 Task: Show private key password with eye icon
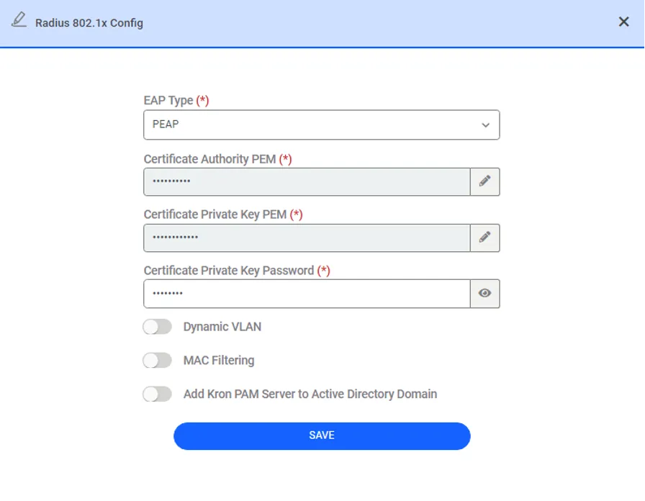pyautogui.click(x=485, y=294)
